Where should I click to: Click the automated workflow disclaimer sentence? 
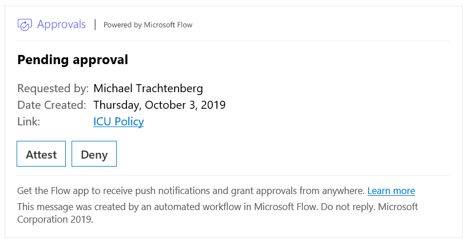tap(167, 207)
